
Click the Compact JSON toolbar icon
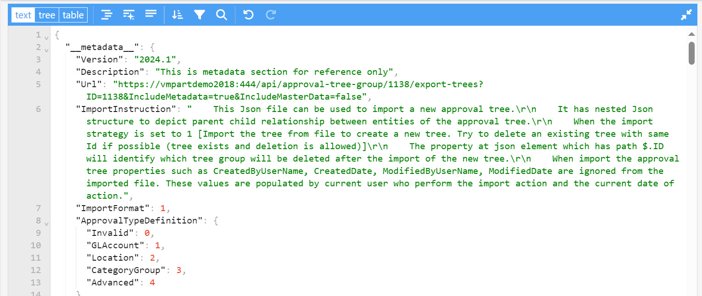151,14
